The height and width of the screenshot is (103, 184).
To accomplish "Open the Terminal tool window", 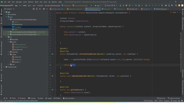I will click(32, 98).
